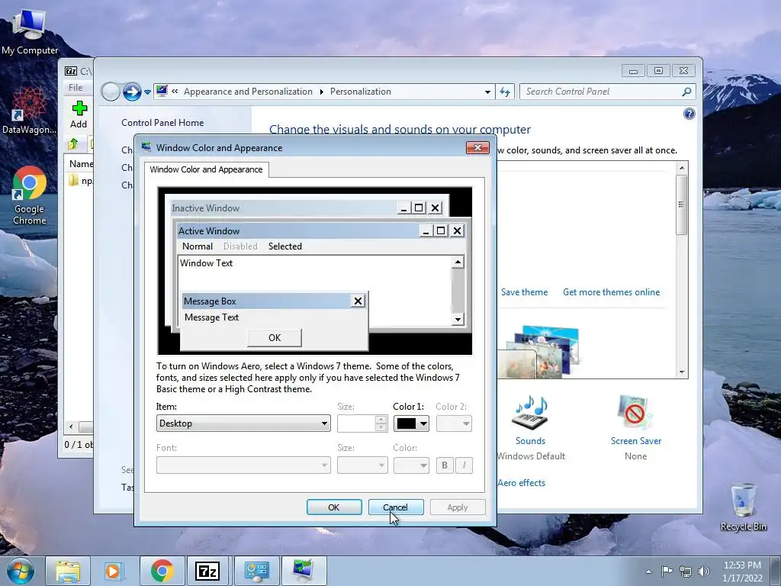Viewport: 781px width, 586px height.
Task: Open recent pages dropdown beside navigation arrows
Action: coord(147,92)
